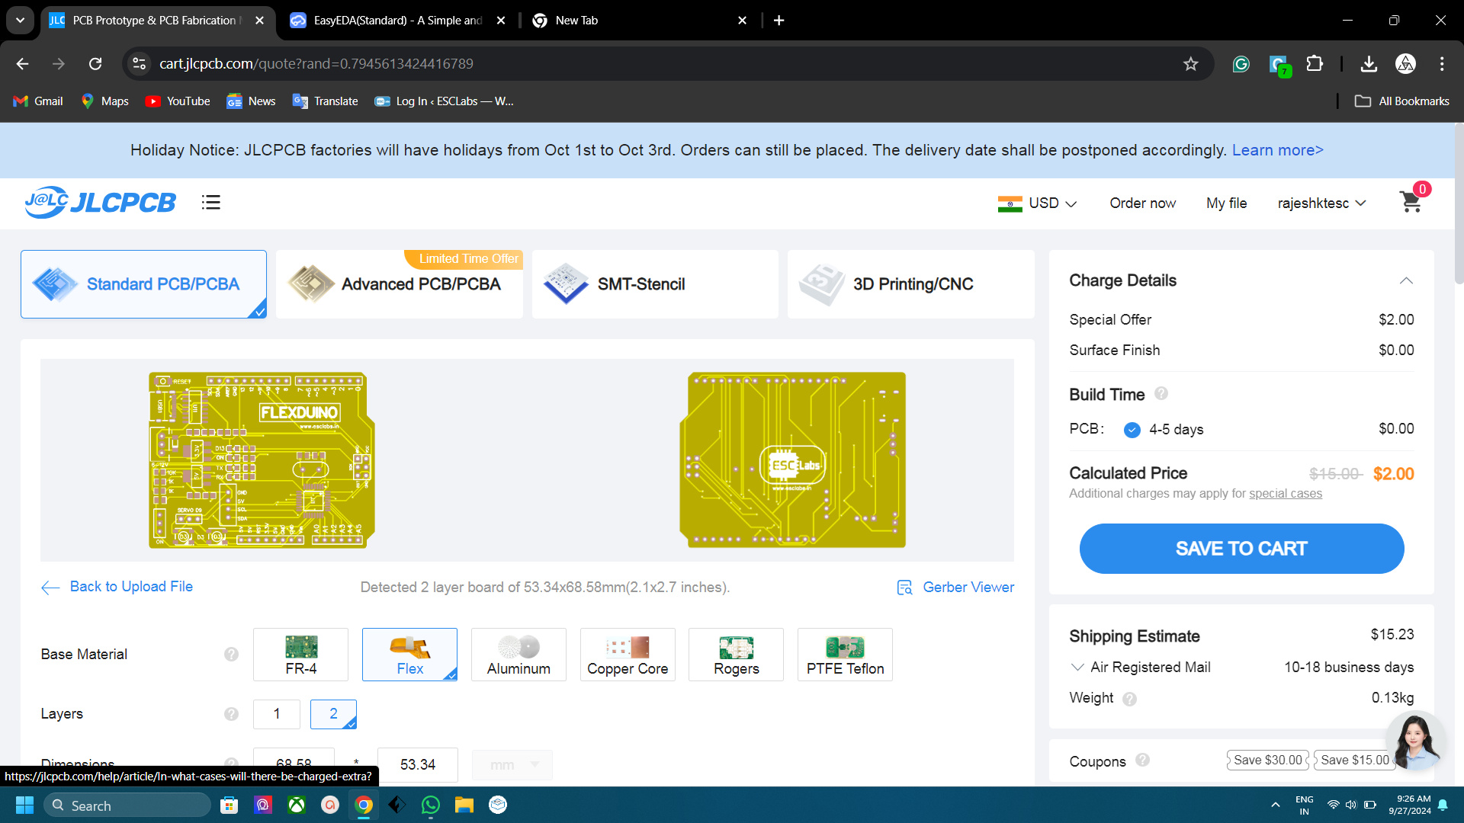
Task: Open the Microsoft Store taskbar icon
Action: coord(230,805)
